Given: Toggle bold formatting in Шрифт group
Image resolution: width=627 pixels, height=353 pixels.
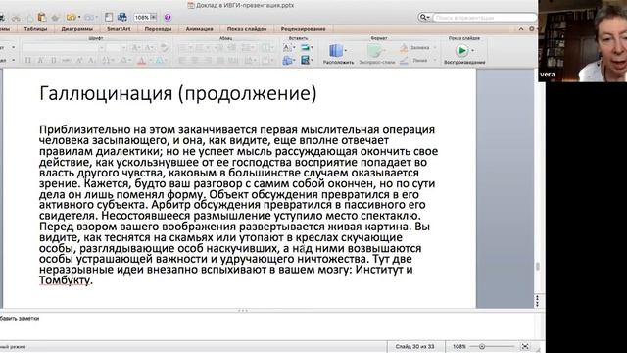Looking at the screenshot, I should pyautogui.click(x=27, y=61).
